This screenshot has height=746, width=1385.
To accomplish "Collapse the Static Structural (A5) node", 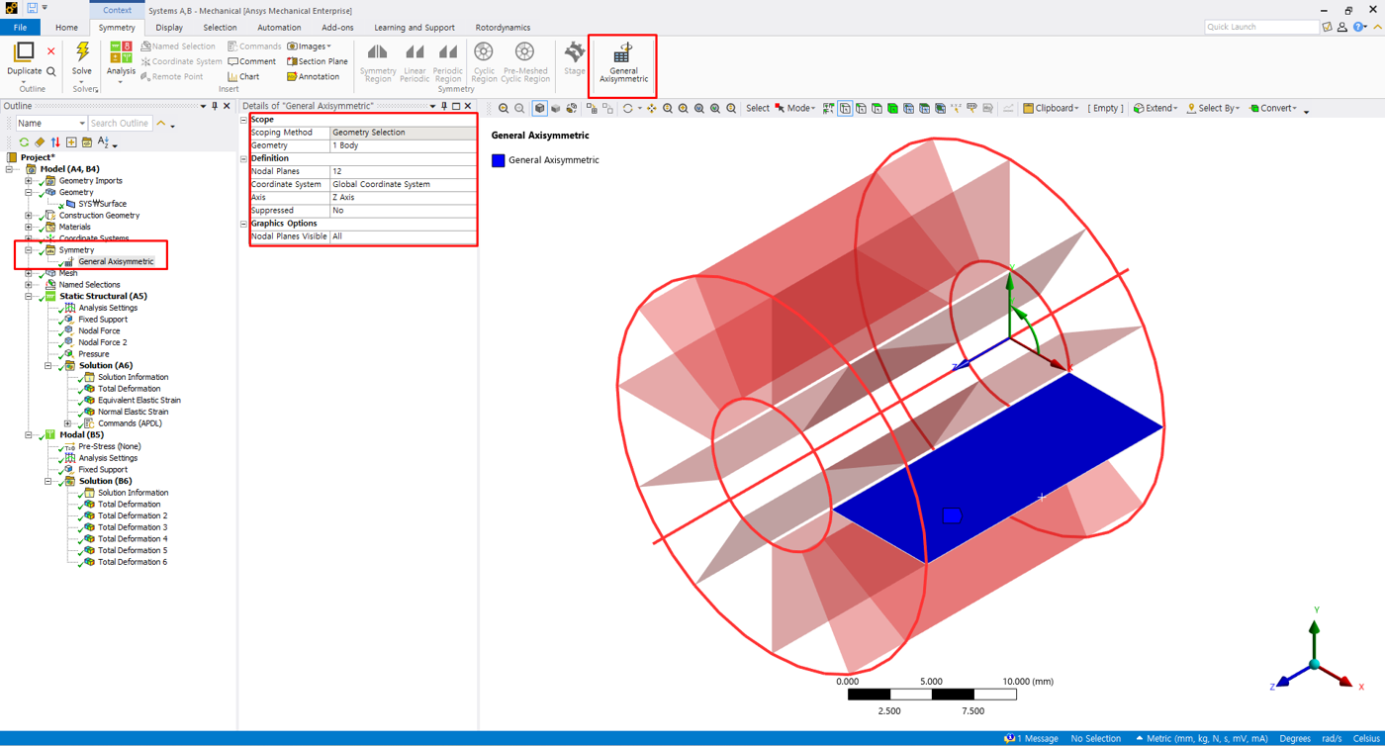I will [x=29, y=296].
